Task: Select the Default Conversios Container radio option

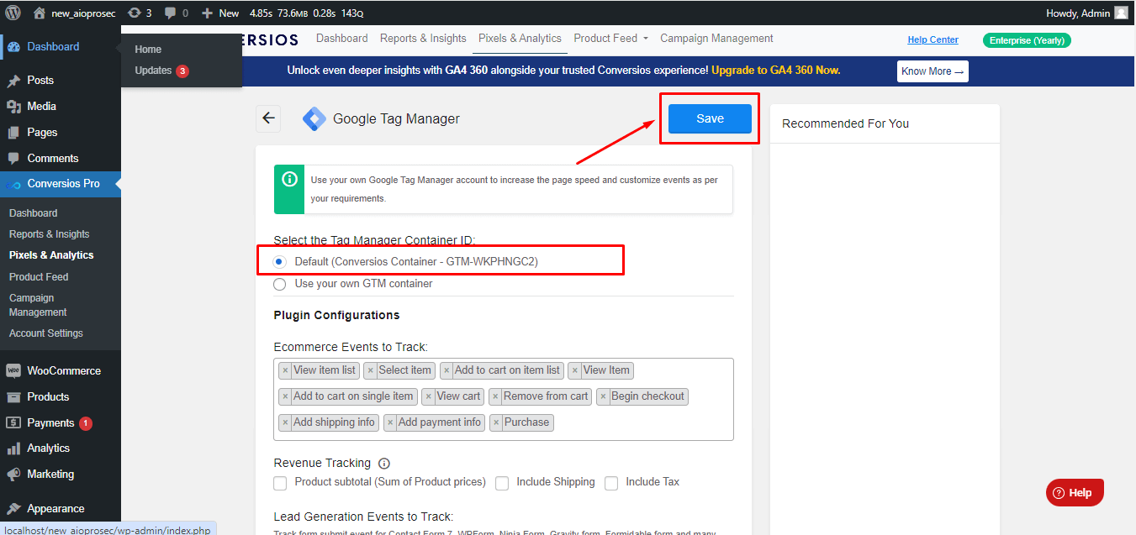Action: 280,262
